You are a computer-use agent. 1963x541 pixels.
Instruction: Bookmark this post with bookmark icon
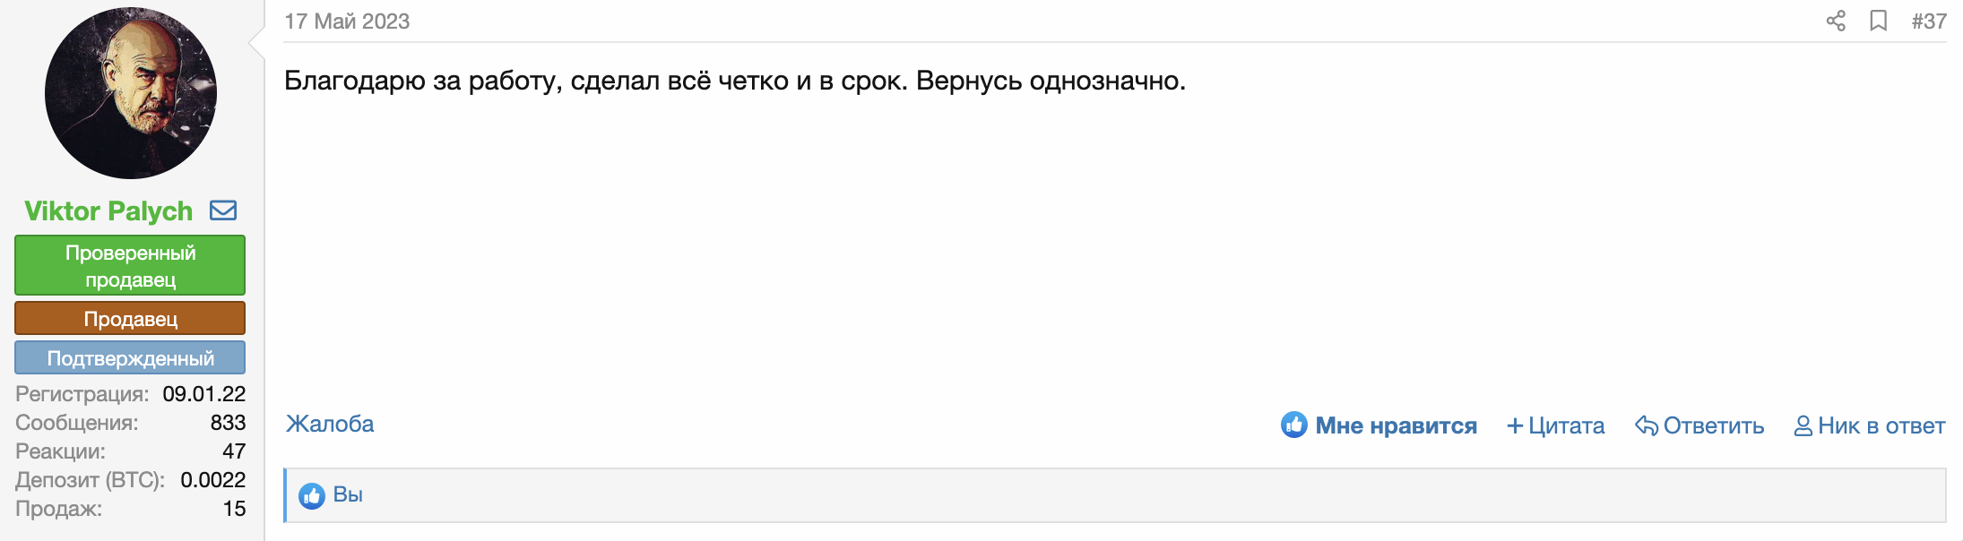click(x=1879, y=21)
